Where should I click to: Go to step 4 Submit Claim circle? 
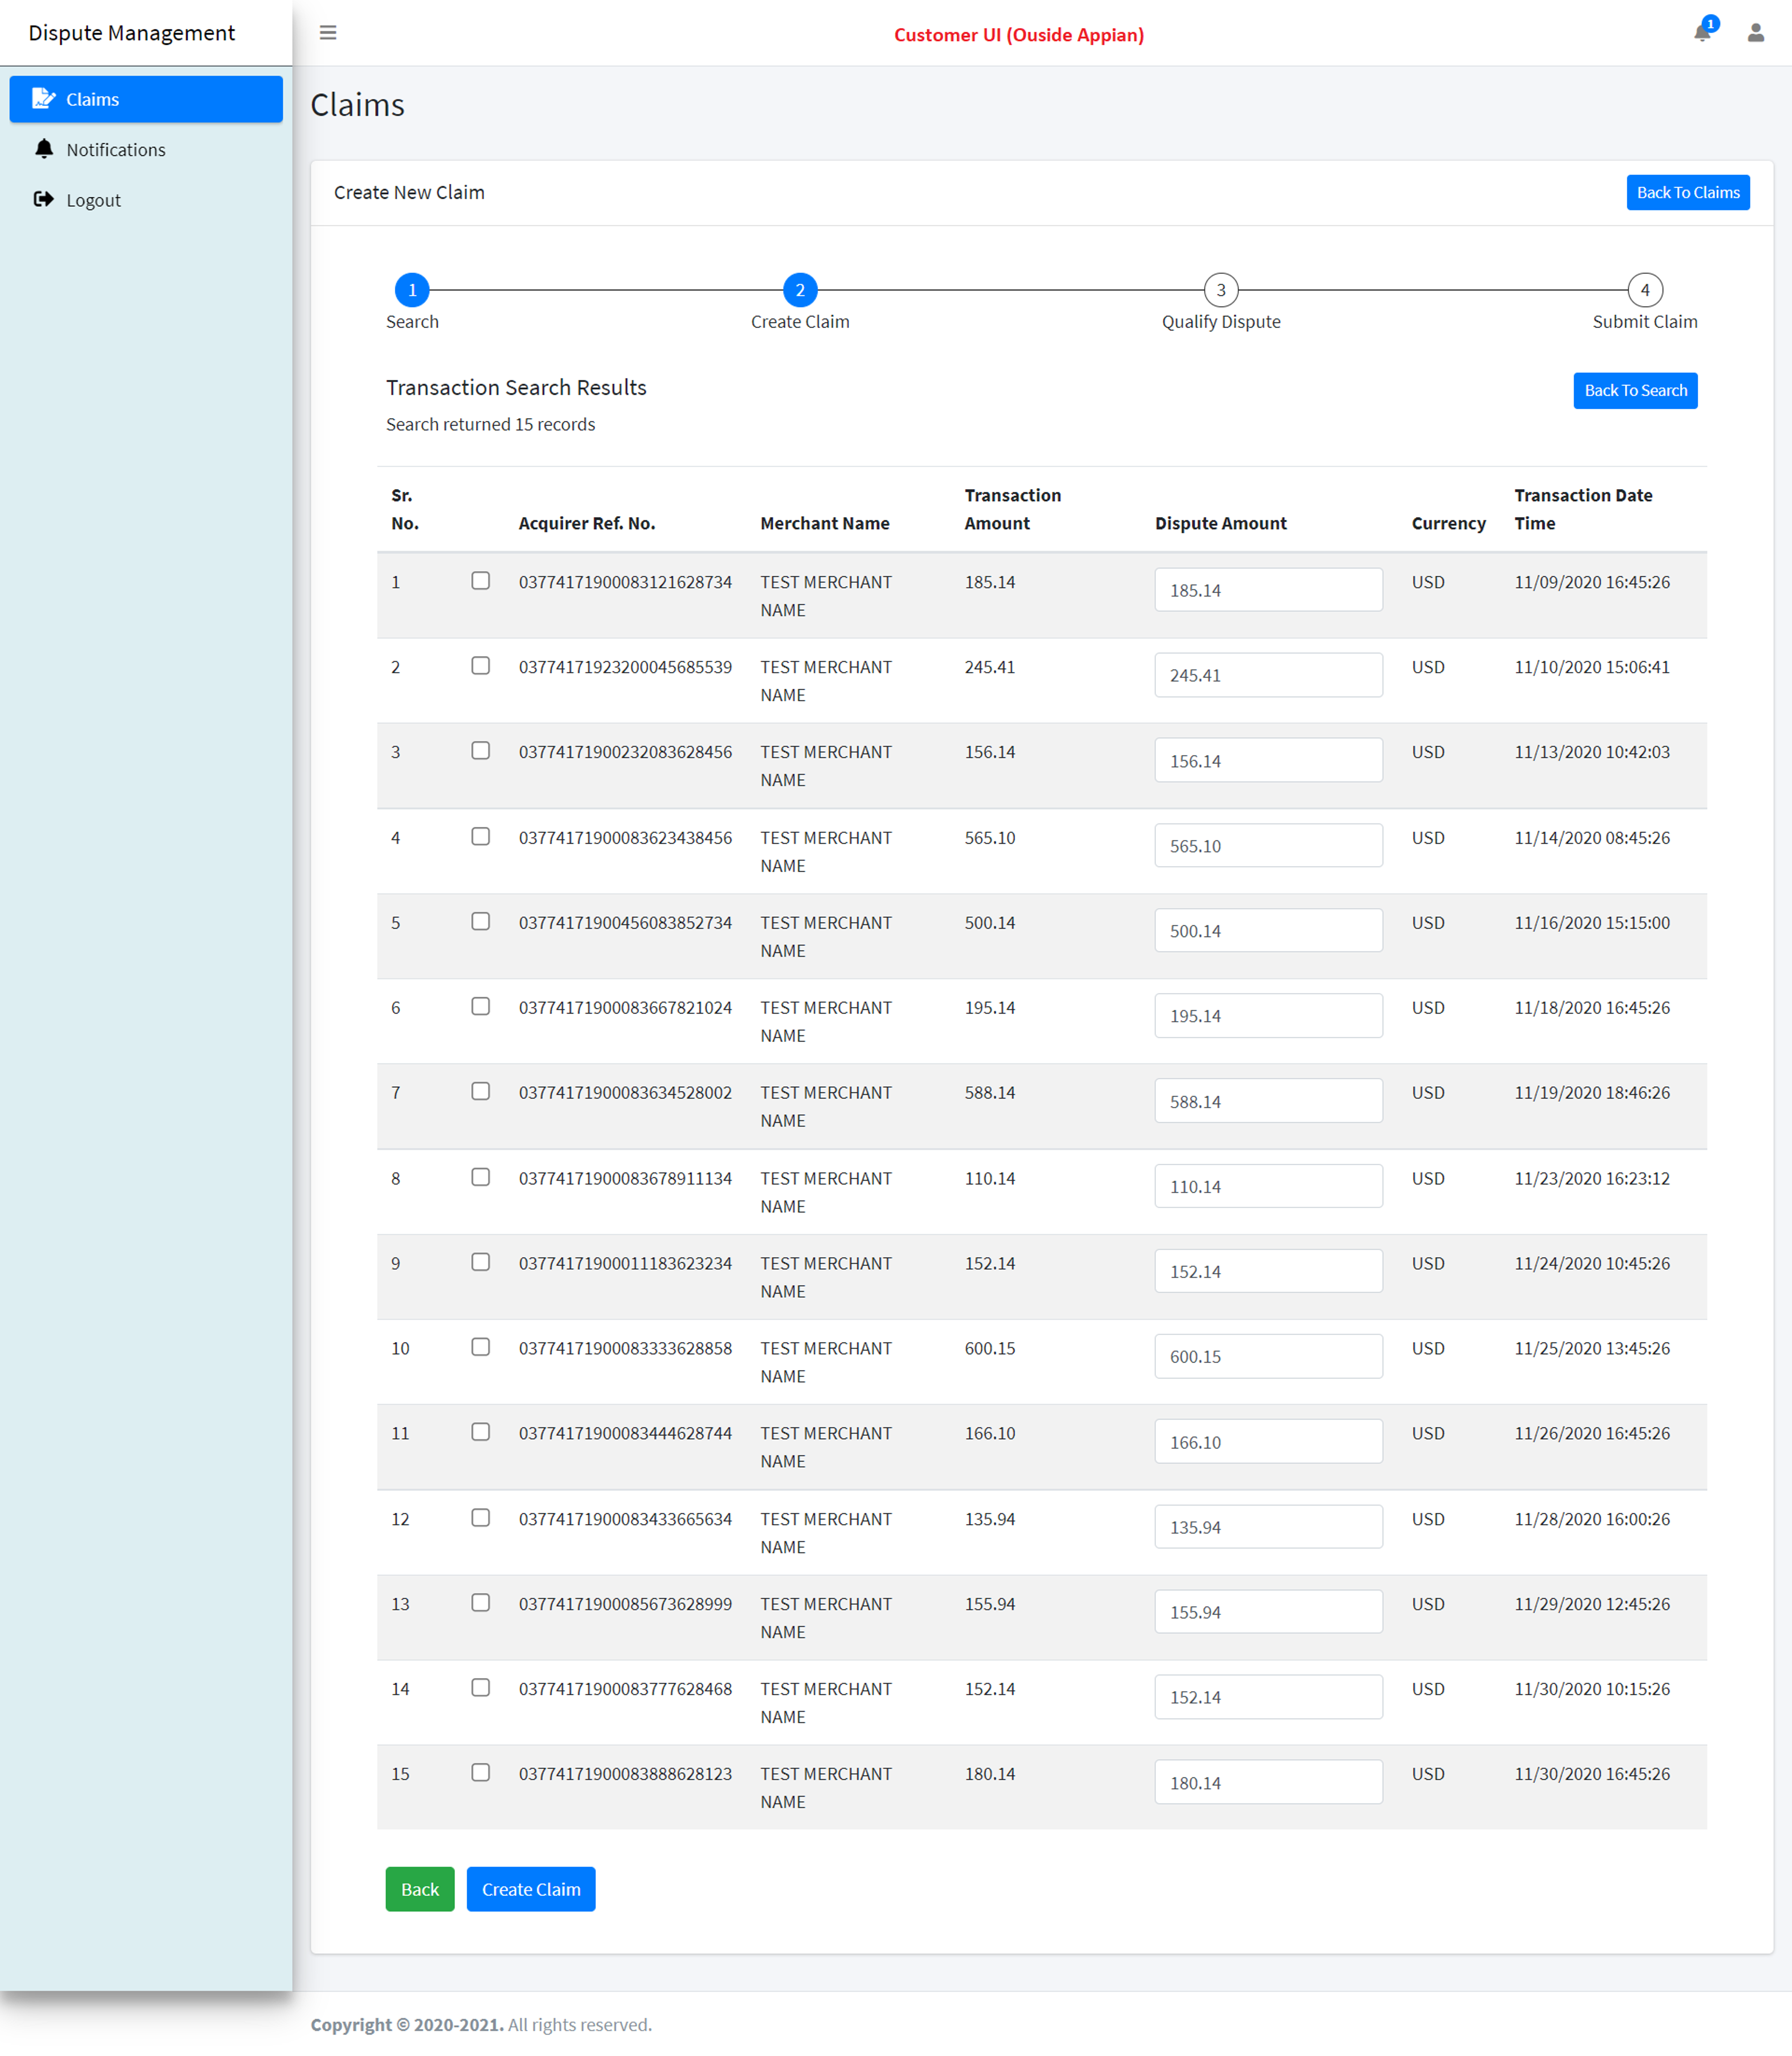point(1645,290)
